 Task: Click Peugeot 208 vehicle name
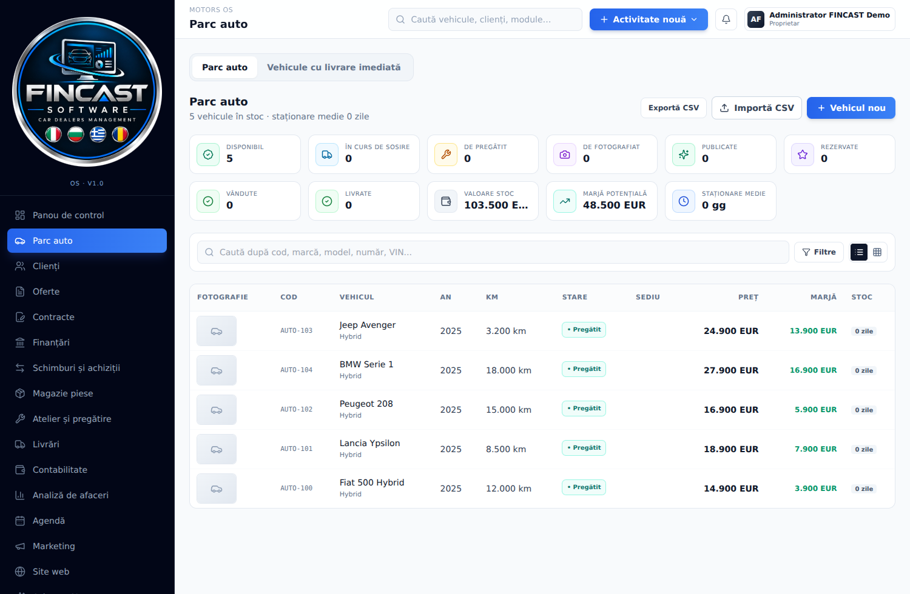pos(366,404)
